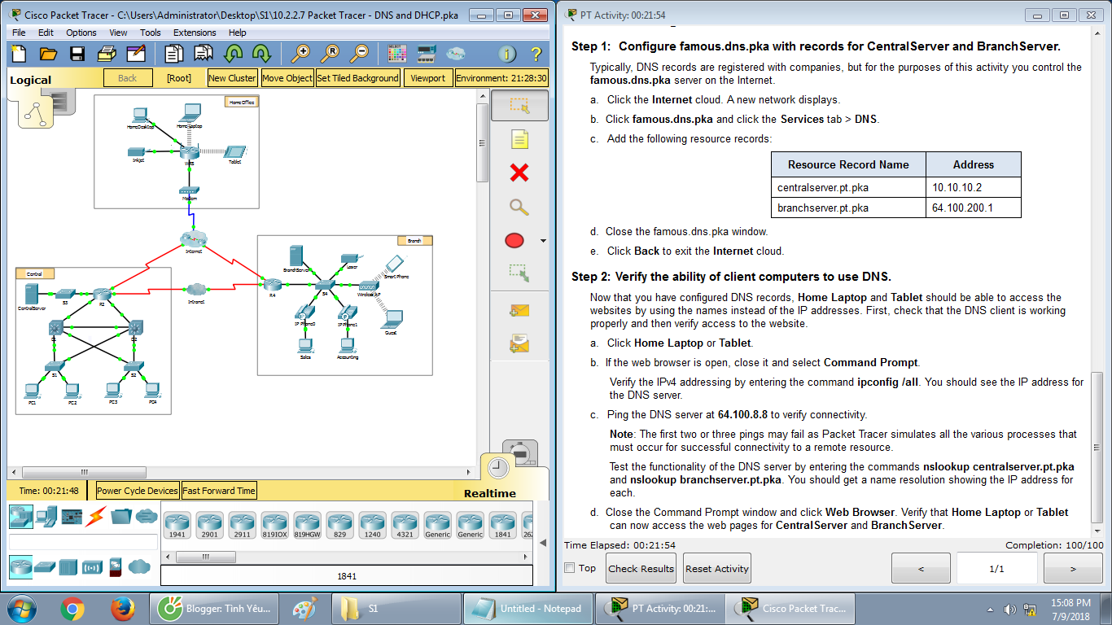Select the Add Simple PDU tool

click(519, 310)
